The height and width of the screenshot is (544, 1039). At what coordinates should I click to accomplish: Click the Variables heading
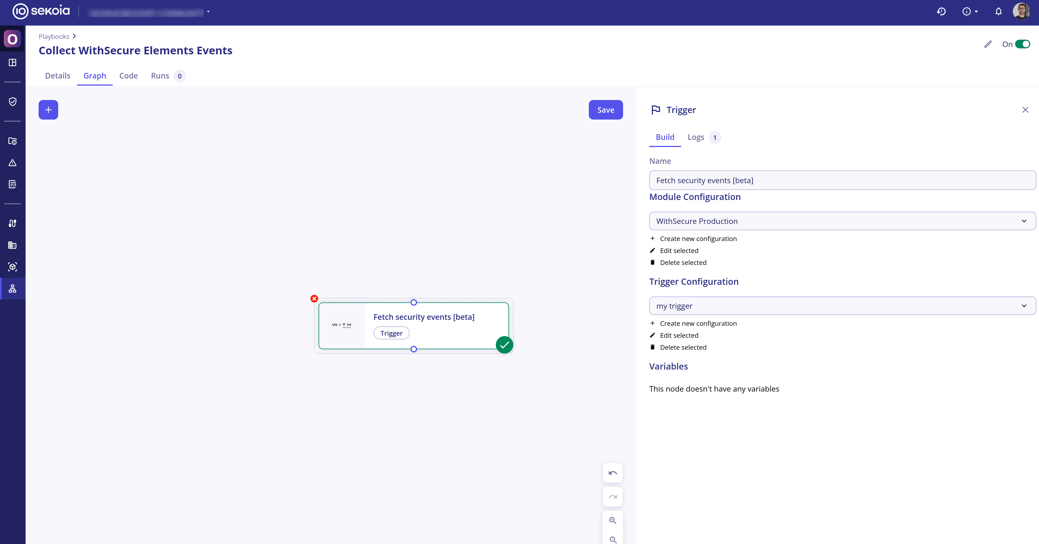[x=668, y=366]
